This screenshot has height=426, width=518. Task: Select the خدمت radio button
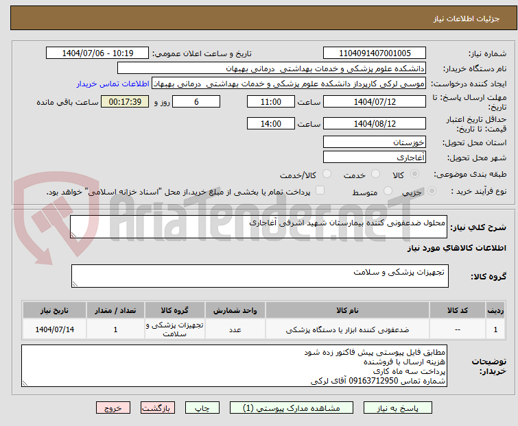pos(375,174)
